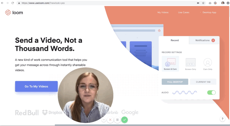Select Screen & Cam recording mode
Image resolution: width=230 pixels, height=126 pixels.
pos(170,63)
